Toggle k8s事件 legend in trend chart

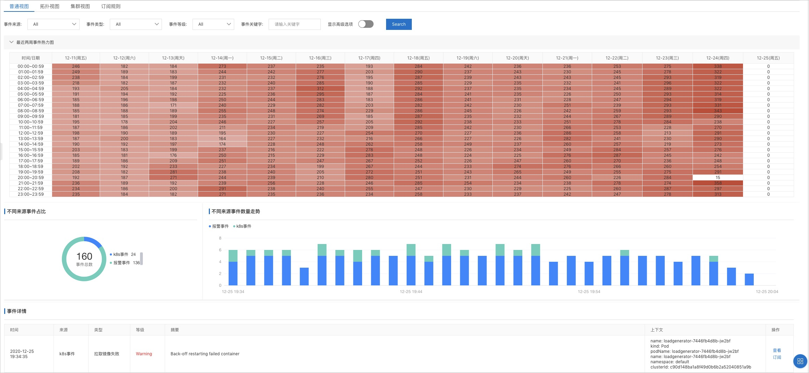pos(242,226)
